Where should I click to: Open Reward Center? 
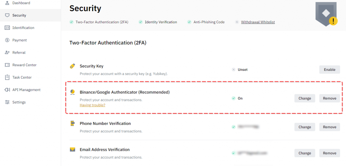click(x=30, y=65)
